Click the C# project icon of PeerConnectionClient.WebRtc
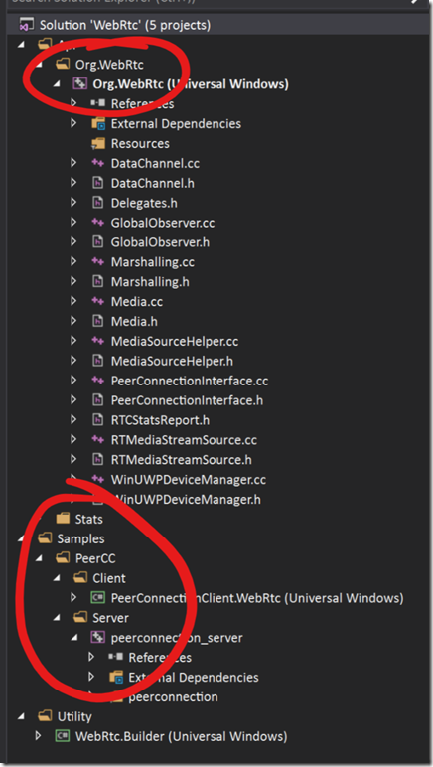Viewport: 433px width, 767px height. coord(97,598)
